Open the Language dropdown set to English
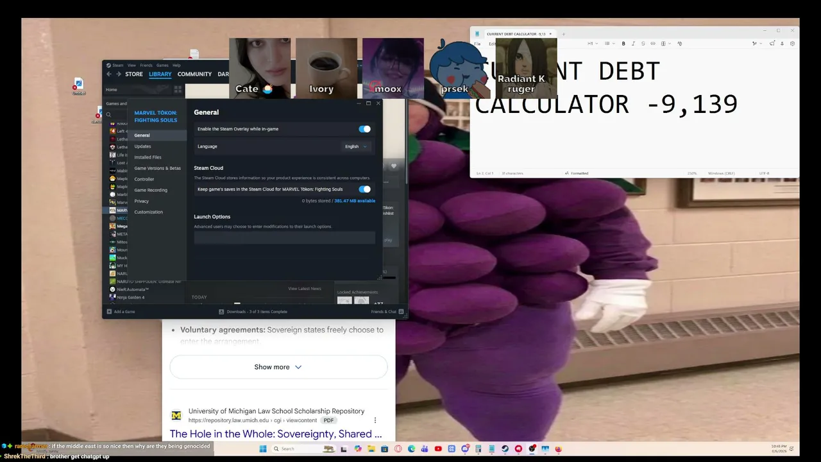This screenshot has width=821, height=462. pyautogui.click(x=355, y=146)
